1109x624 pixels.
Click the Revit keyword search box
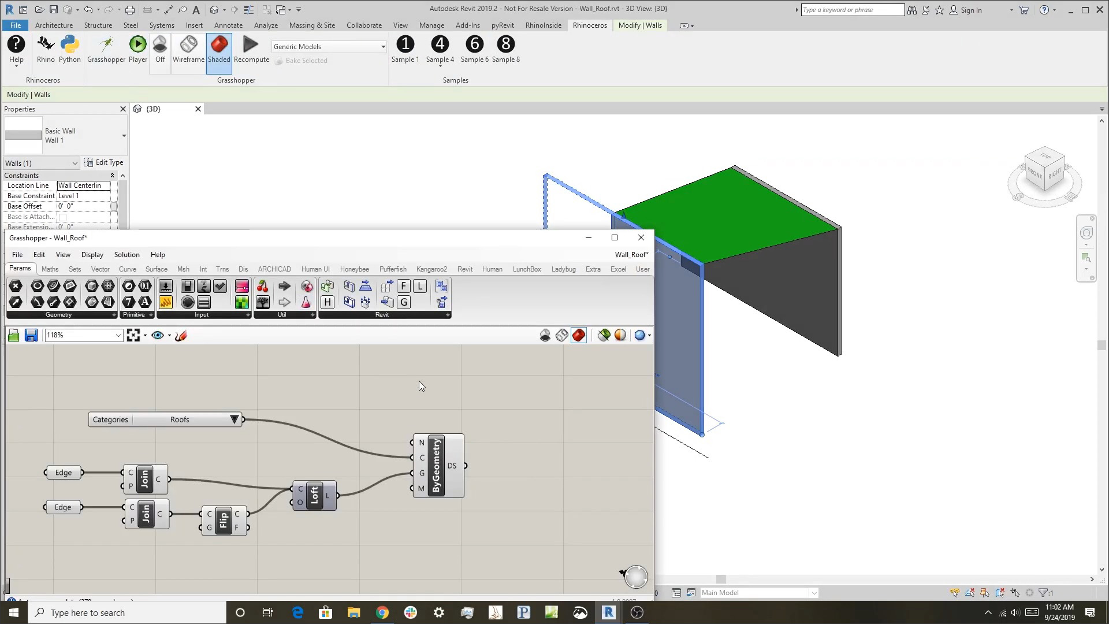pyautogui.click(x=852, y=10)
